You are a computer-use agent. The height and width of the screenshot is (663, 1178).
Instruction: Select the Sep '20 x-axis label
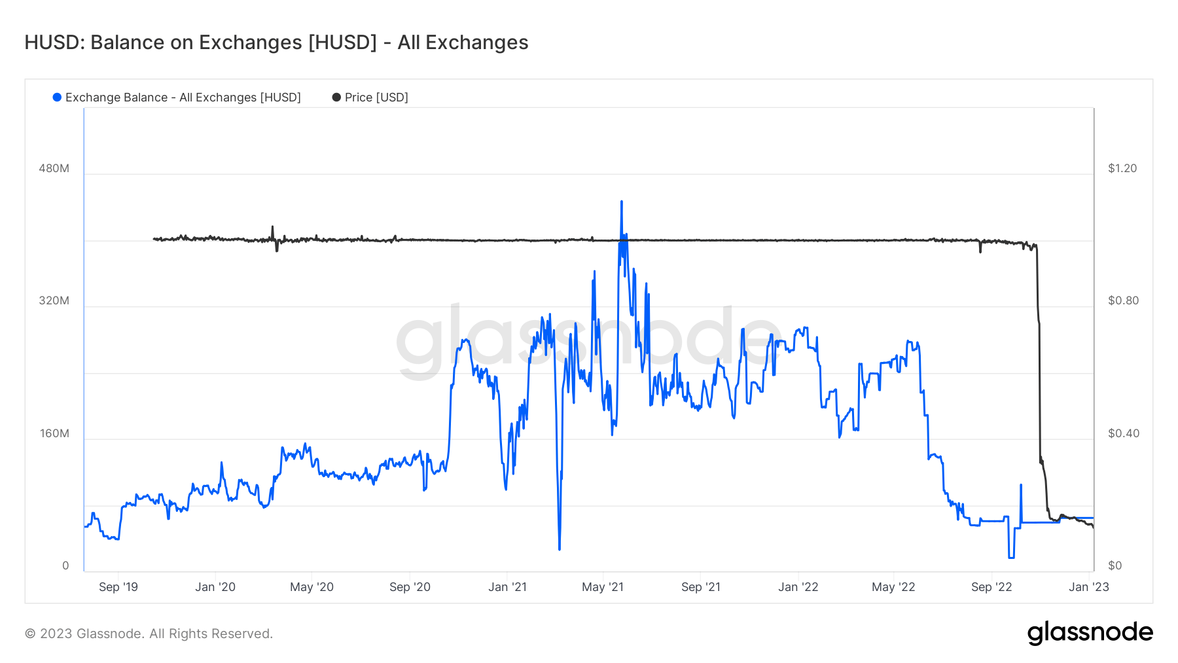[x=410, y=587]
